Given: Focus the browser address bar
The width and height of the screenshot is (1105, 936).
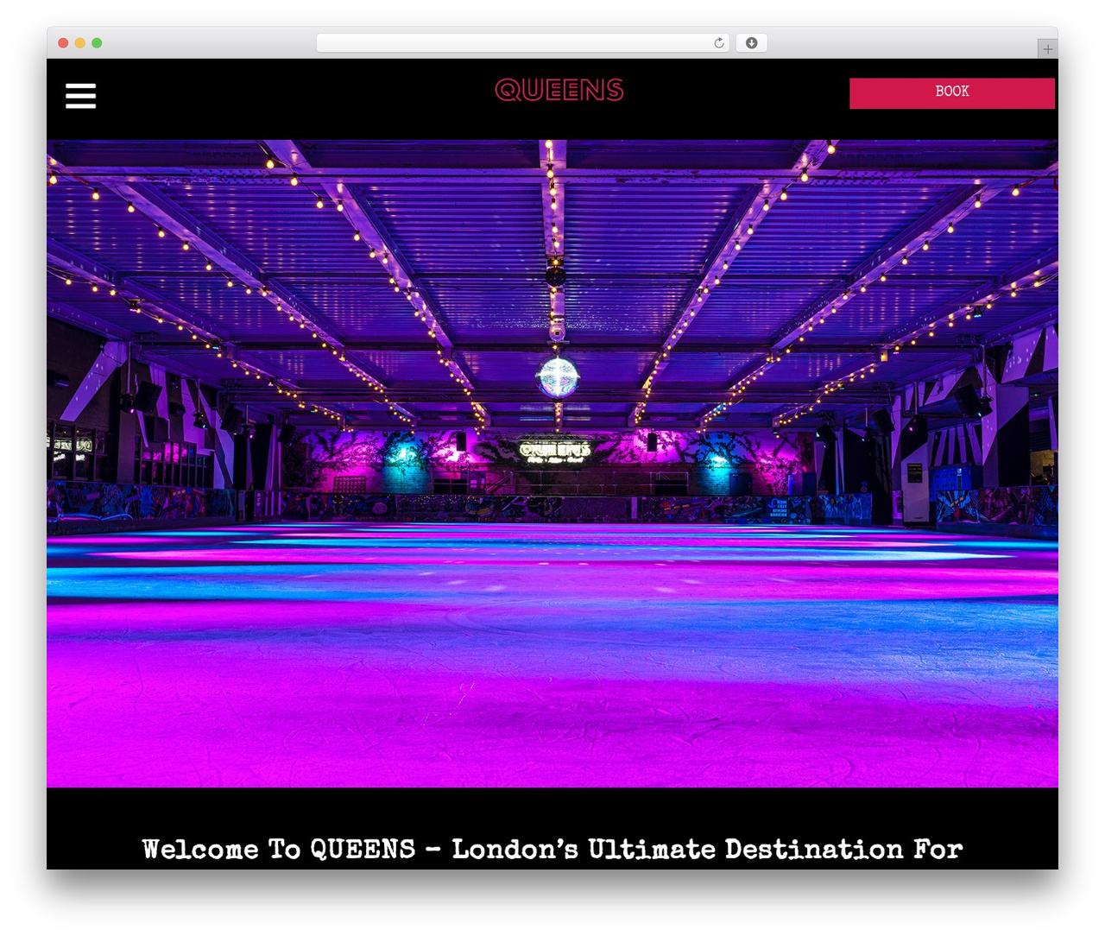Looking at the screenshot, I should coord(522,42).
